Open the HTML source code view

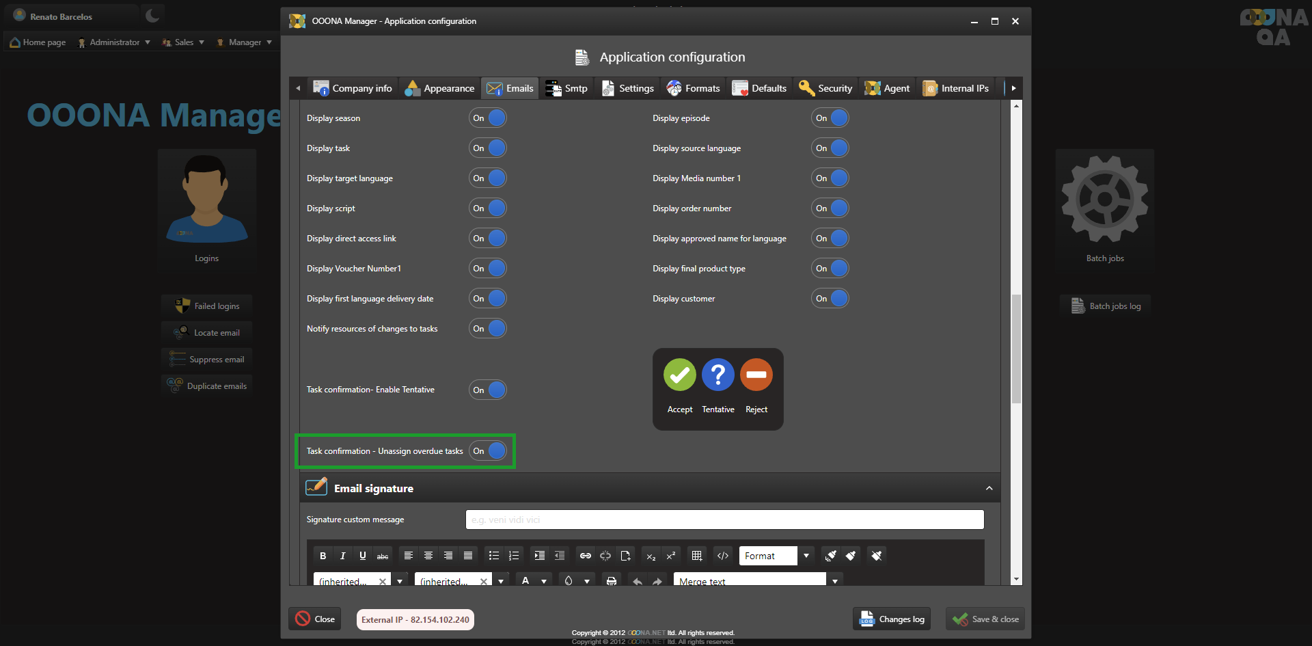click(x=722, y=556)
